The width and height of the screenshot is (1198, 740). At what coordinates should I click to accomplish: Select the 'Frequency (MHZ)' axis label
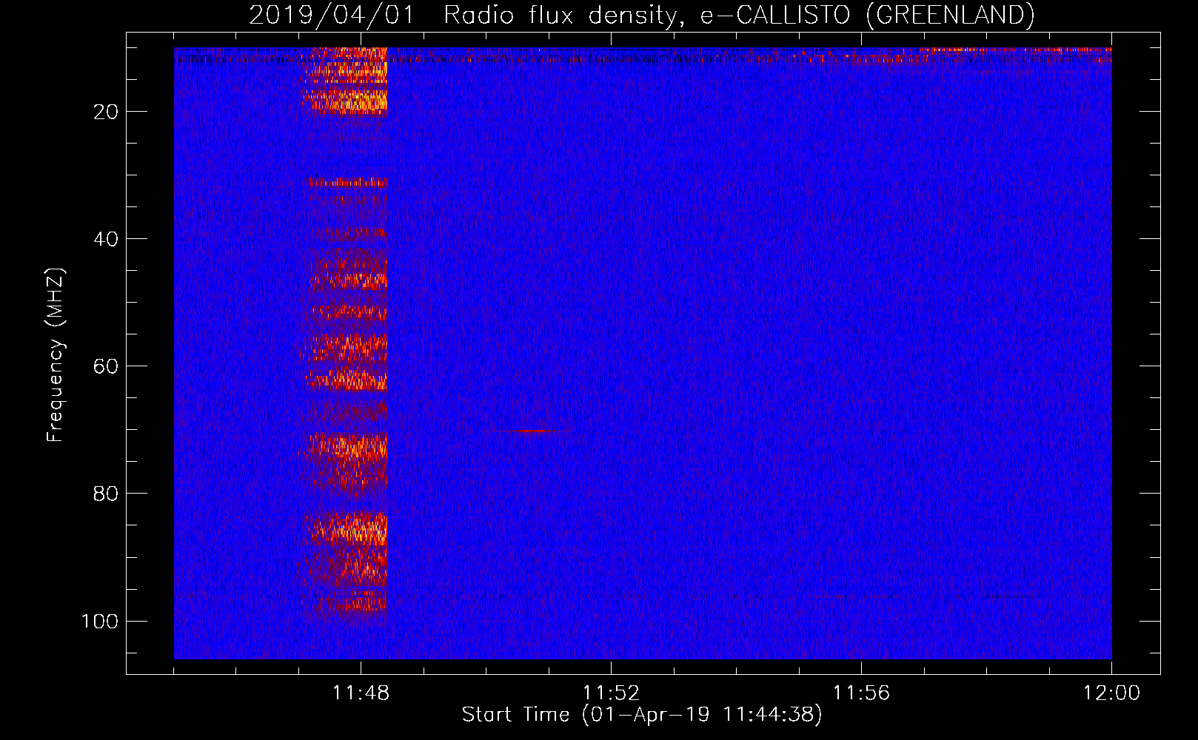point(56,354)
